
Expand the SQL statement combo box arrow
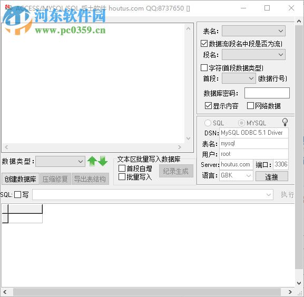269,195
